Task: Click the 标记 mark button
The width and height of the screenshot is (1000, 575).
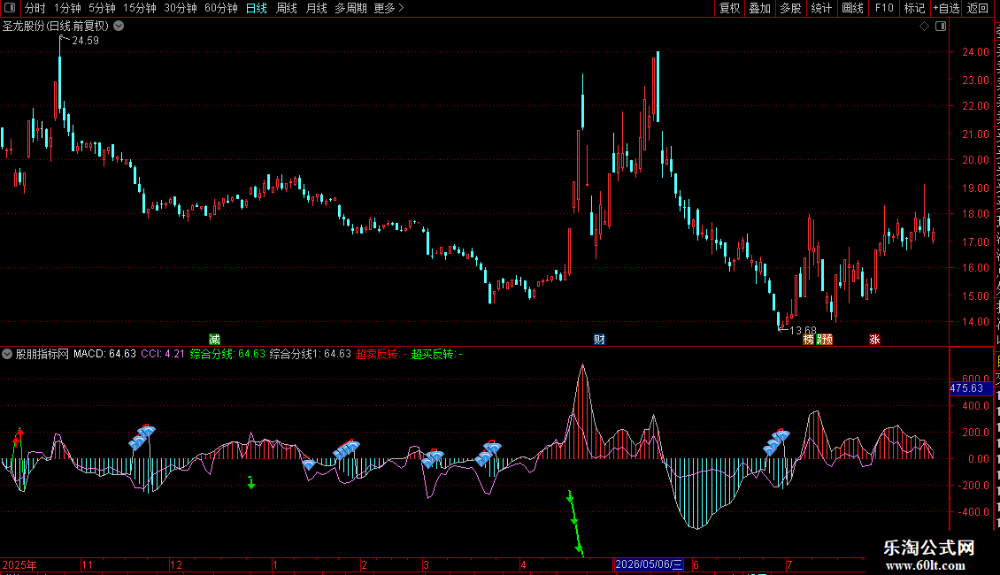Action: (x=914, y=8)
